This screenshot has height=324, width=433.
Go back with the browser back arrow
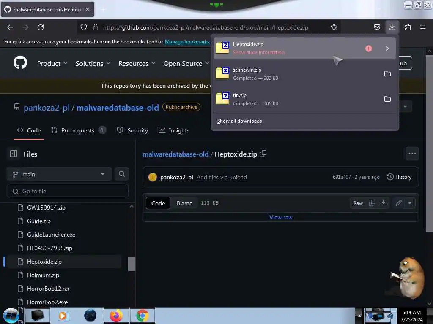10,27
